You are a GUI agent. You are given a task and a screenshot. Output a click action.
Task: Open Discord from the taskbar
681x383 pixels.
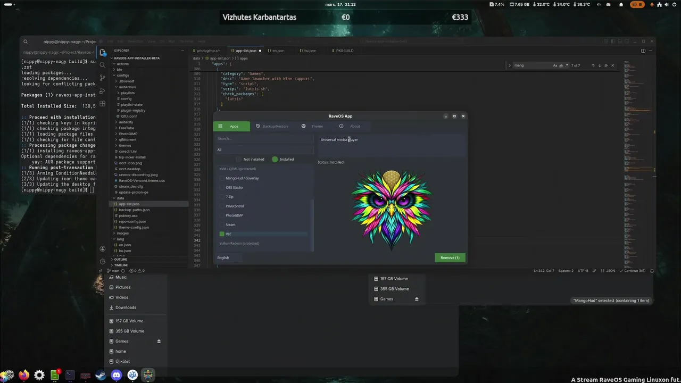117,375
